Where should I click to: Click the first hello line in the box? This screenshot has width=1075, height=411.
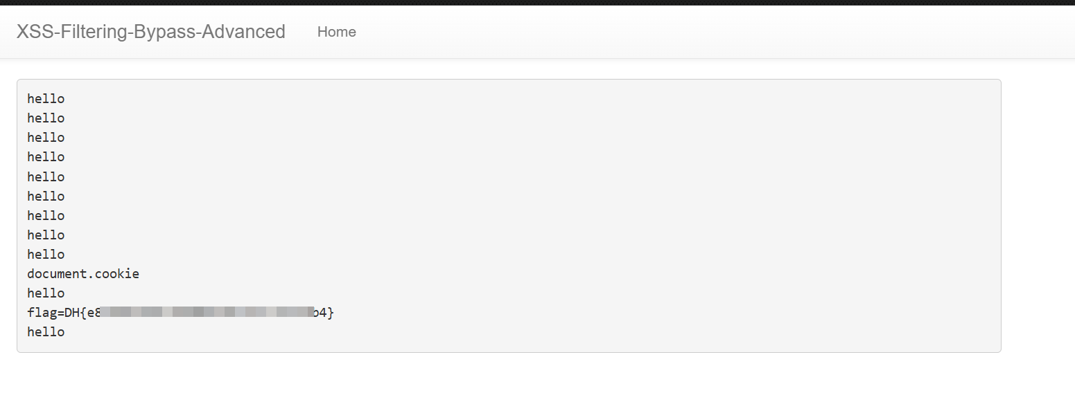pyautogui.click(x=46, y=99)
